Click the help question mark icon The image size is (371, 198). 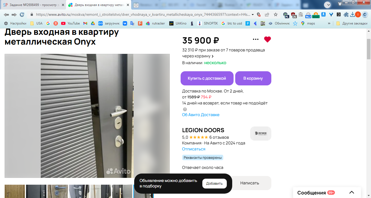click(185, 109)
